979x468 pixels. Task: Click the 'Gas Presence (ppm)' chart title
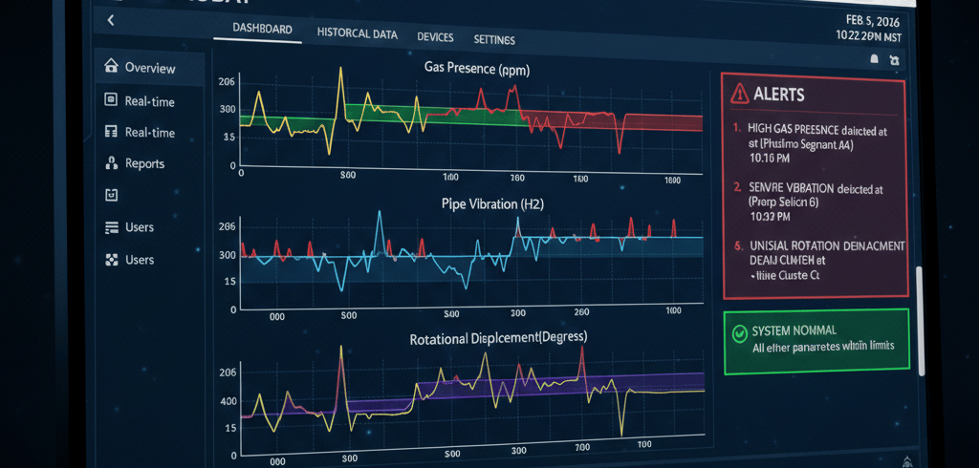[477, 68]
